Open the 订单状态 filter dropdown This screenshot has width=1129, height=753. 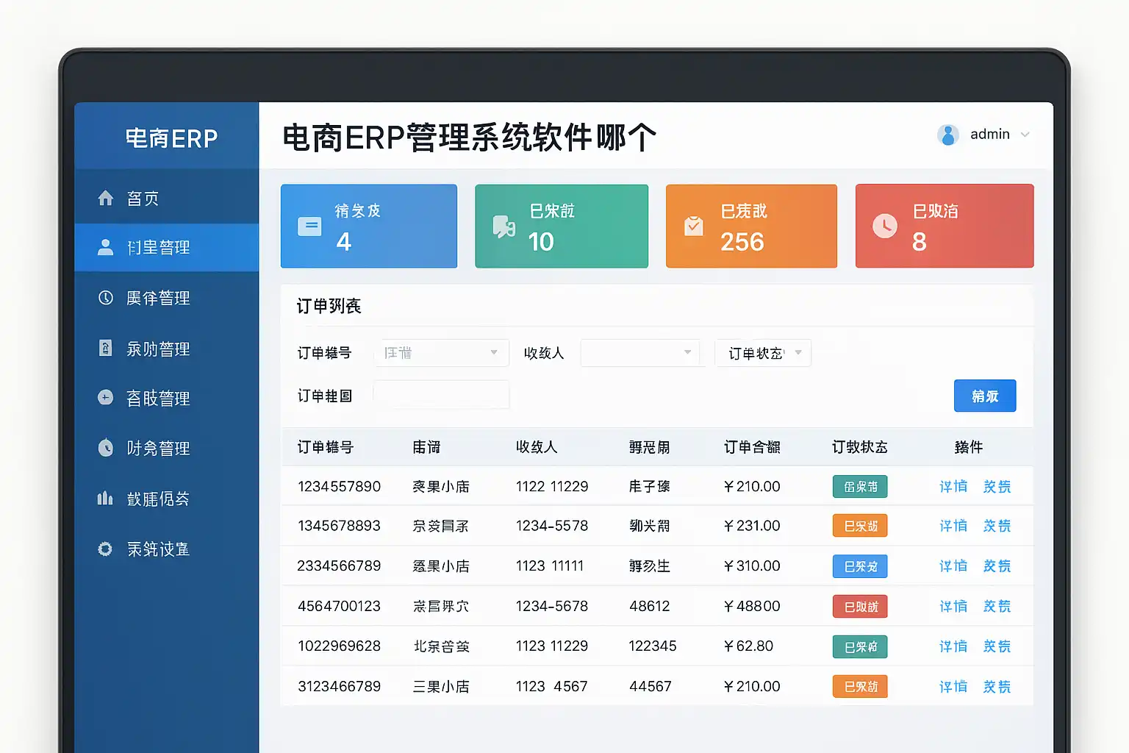(x=763, y=354)
